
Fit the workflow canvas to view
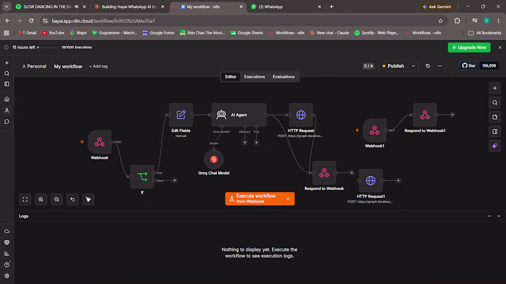[x=25, y=199]
